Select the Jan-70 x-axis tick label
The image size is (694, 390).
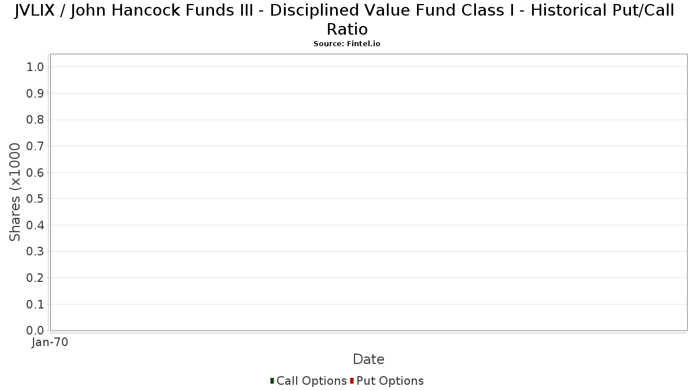[50, 342]
